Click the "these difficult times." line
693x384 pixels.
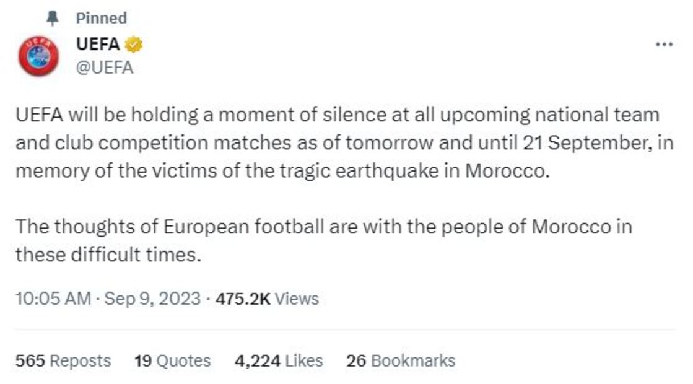[108, 254]
